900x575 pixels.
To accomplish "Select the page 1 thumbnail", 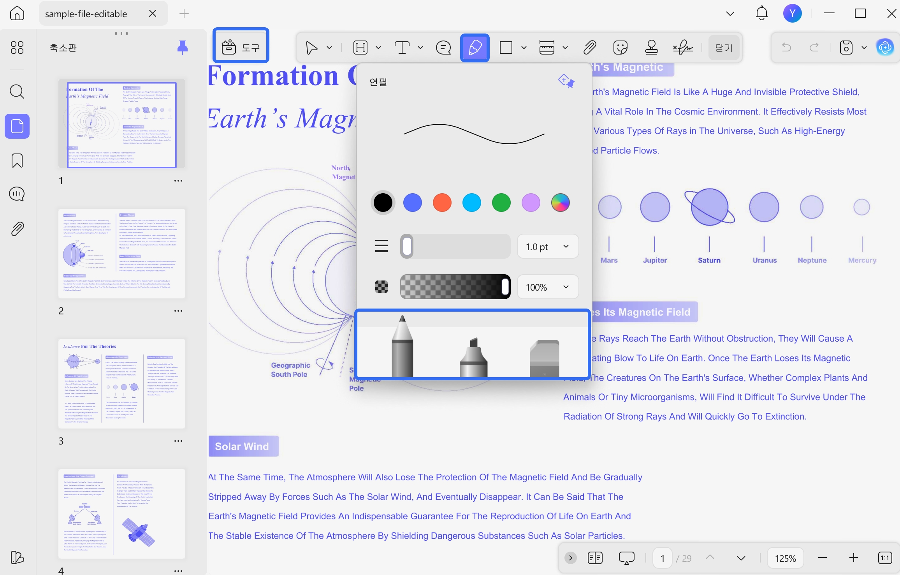I will click(x=122, y=124).
